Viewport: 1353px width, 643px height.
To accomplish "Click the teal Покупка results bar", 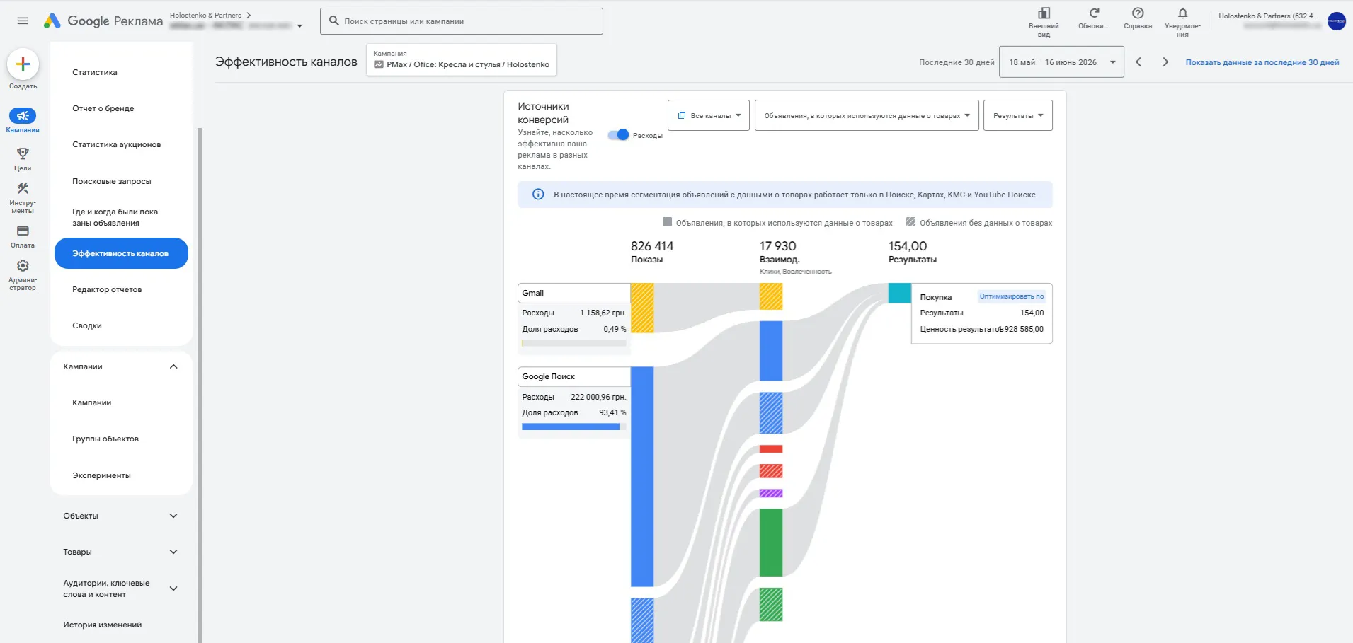I will (900, 293).
